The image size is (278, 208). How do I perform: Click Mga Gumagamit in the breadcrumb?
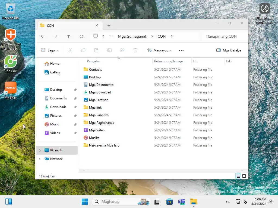coord(132,36)
